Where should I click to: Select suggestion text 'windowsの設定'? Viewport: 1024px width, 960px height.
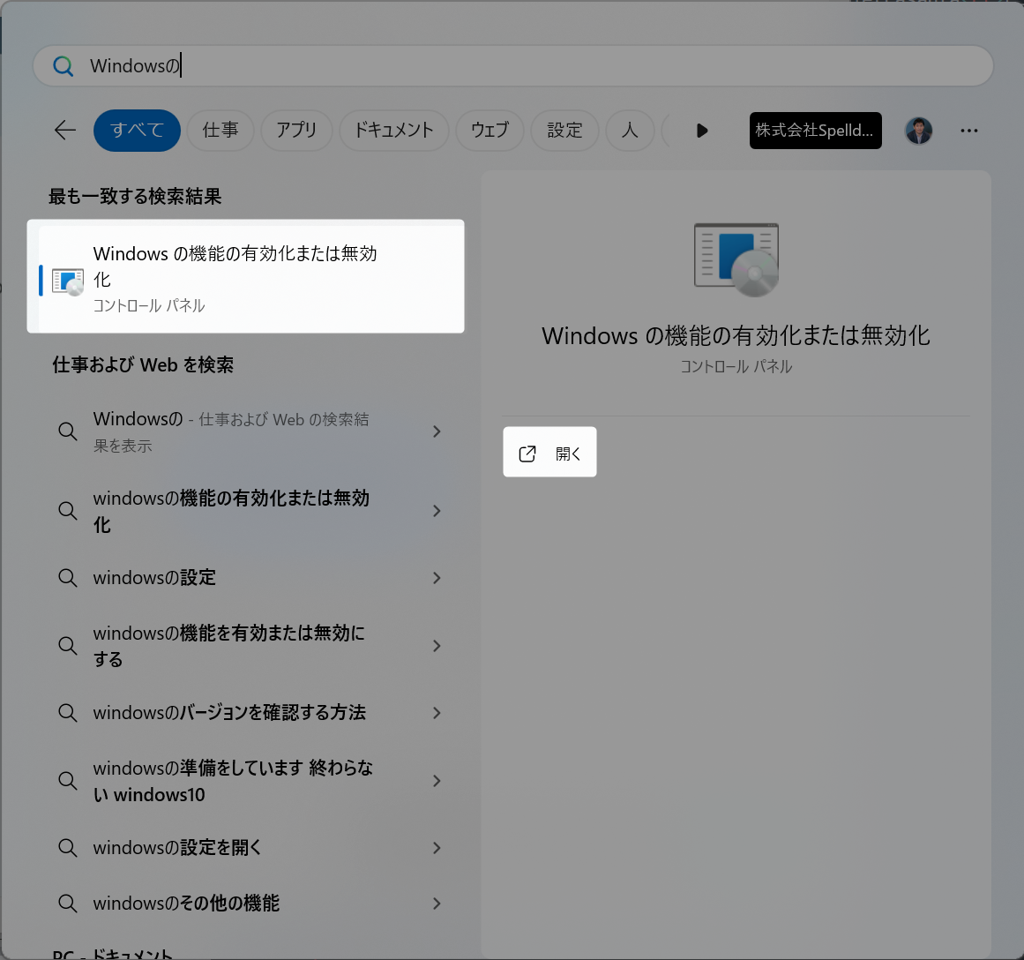(x=154, y=578)
